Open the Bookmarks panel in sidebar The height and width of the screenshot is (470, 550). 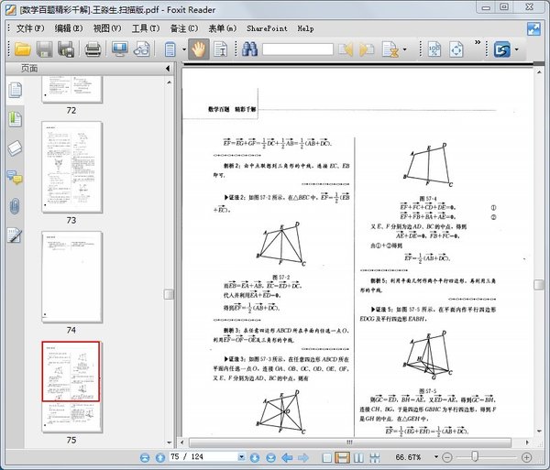coord(14,118)
